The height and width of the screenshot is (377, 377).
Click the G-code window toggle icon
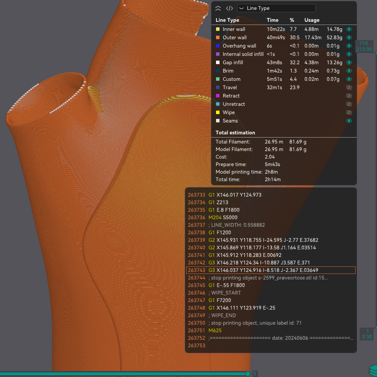coord(230,8)
